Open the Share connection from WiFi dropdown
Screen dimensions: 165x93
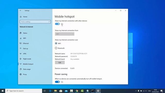point(65,34)
